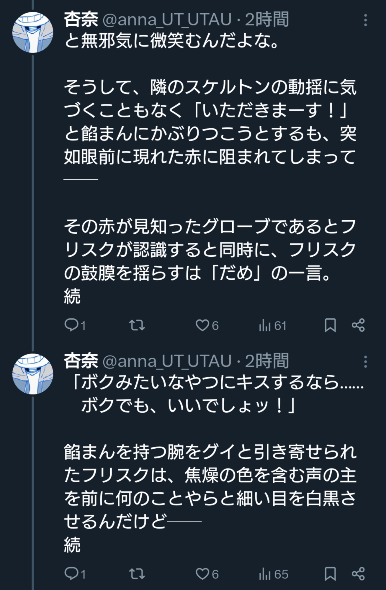
Task: Open the second tweet's 2時間 timestamp
Action: pyautogui.click(x=267, y=361)
